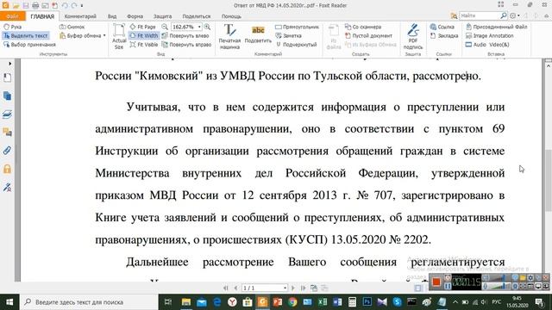This screenshot has width=552, height=310.
Task: Add a Заметка note comment
Action: tap(288, 35)
